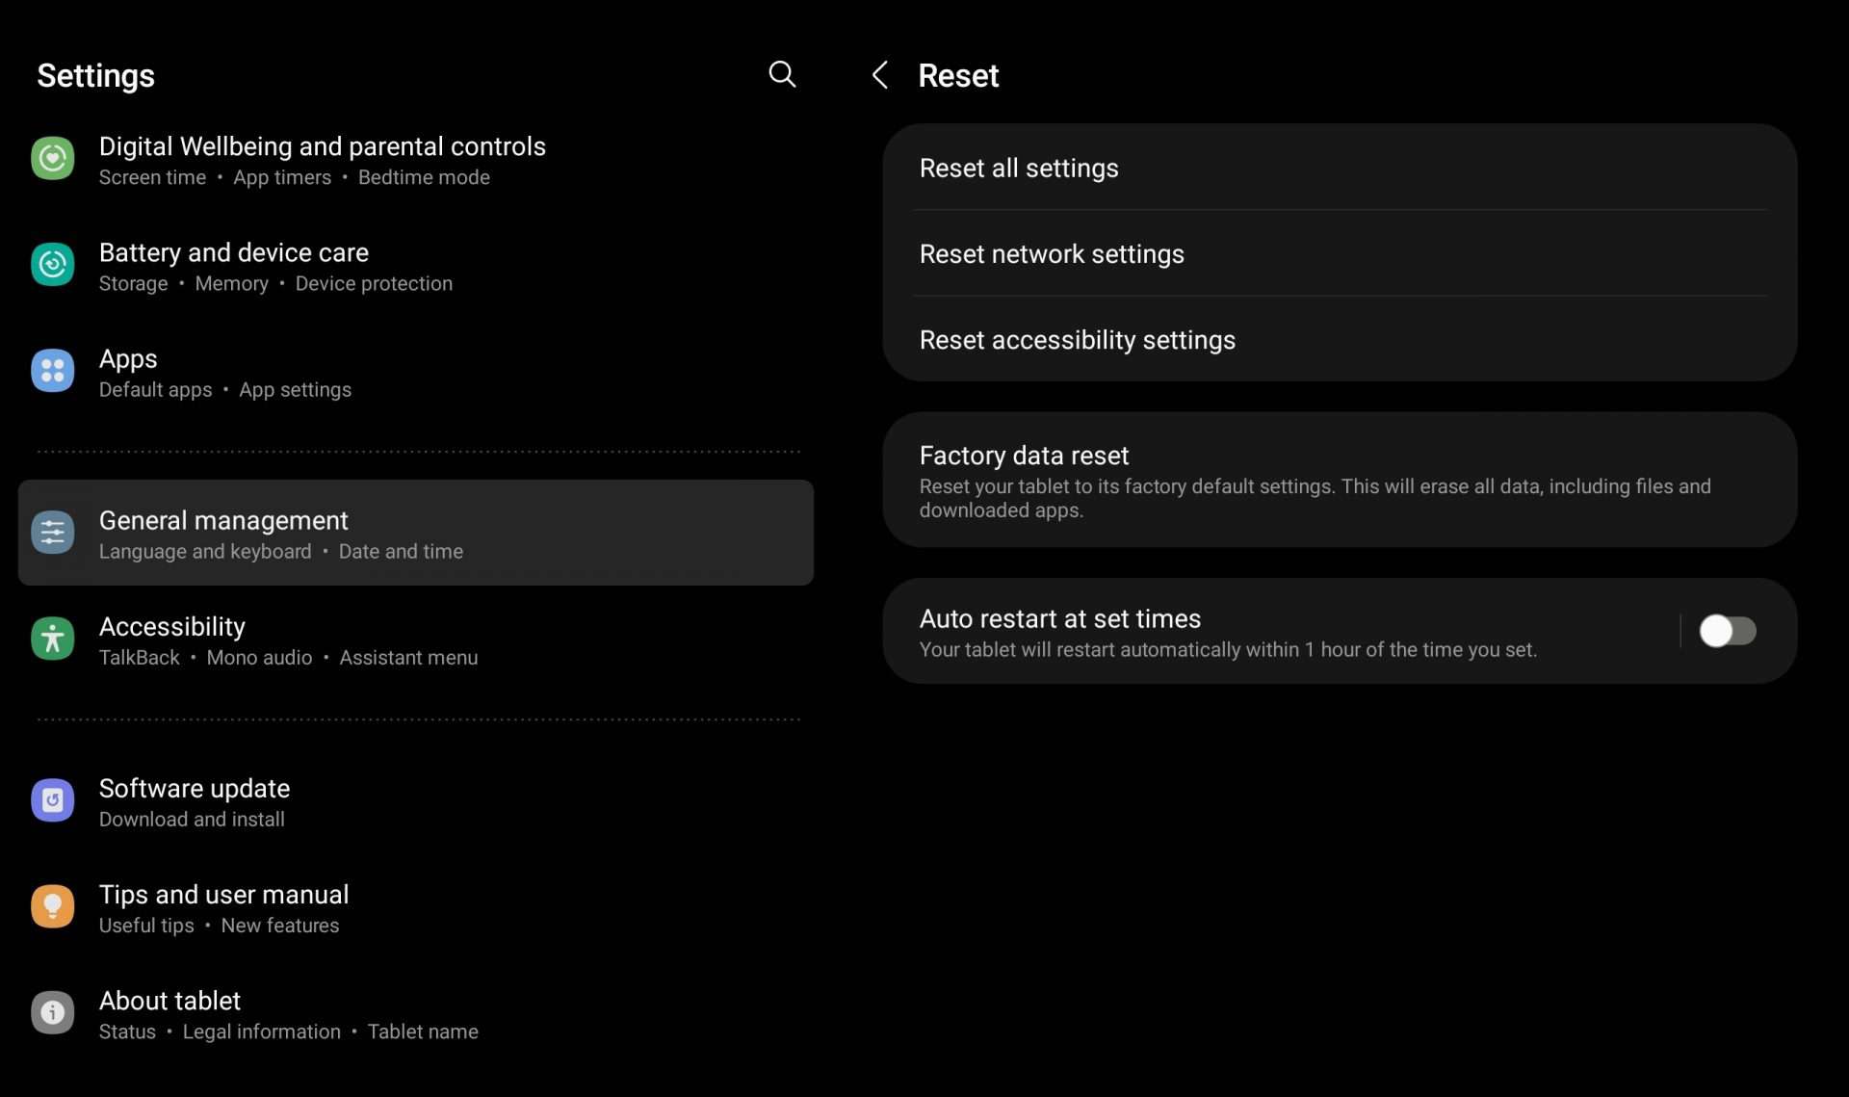1849x1097 pixels.
Task: Click the search magnifier icon
Action: tap(782, 74)
